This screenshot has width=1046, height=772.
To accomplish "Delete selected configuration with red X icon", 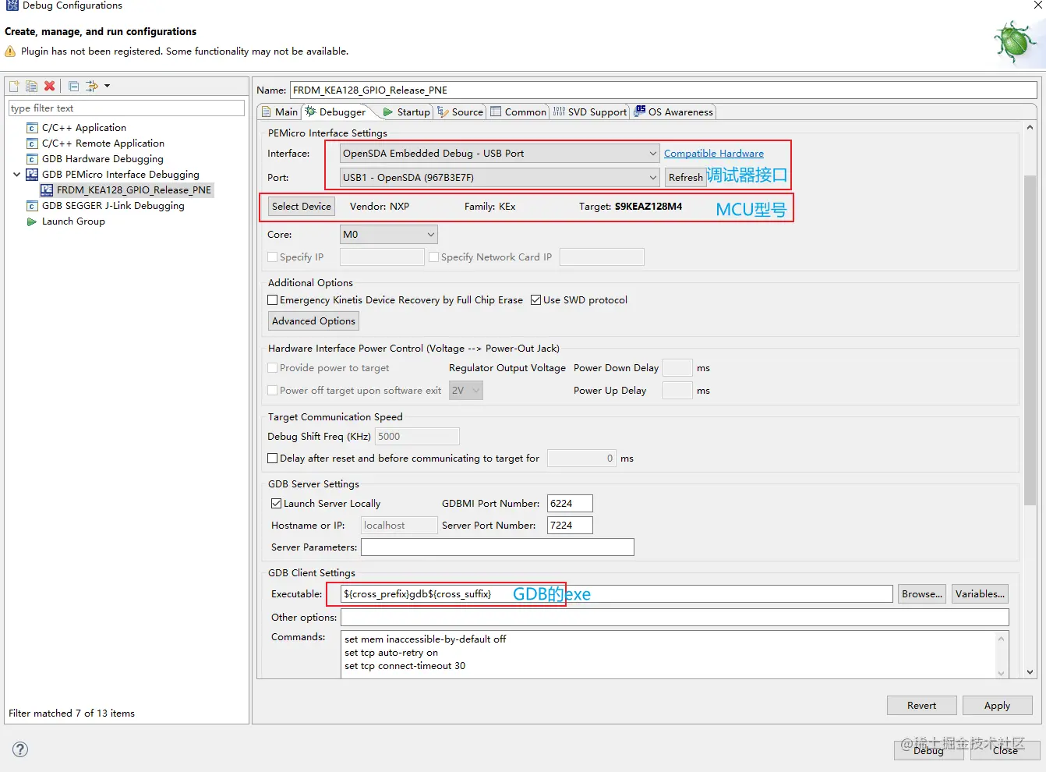I will pyautogui.click(x=50, y=86).
